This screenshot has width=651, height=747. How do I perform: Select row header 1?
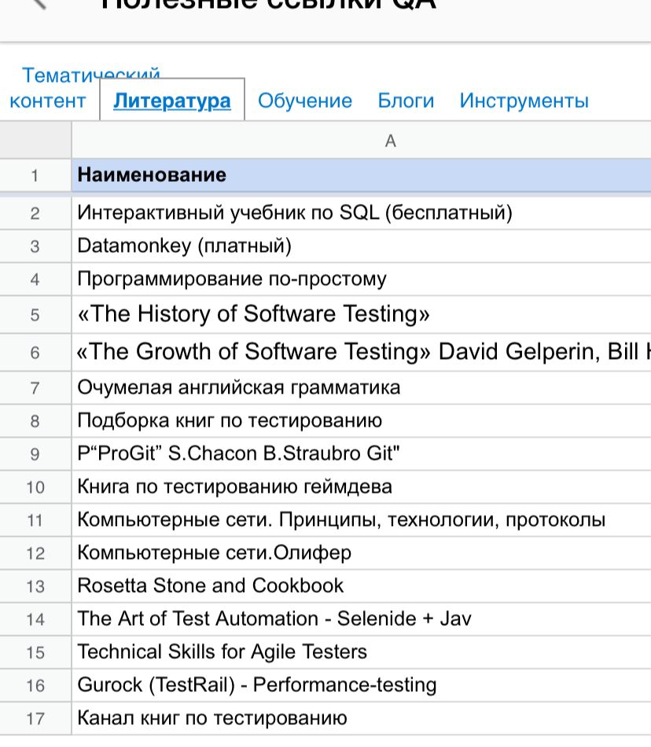(35, 176)
